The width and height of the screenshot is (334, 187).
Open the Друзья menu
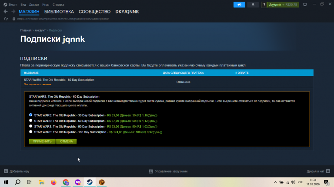pyautogui.click(x=34, y=4)
